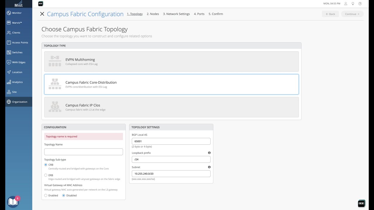This screenshot has width=374, height=210.
Task: Open the Switches sidebar item
Action: 17,52
